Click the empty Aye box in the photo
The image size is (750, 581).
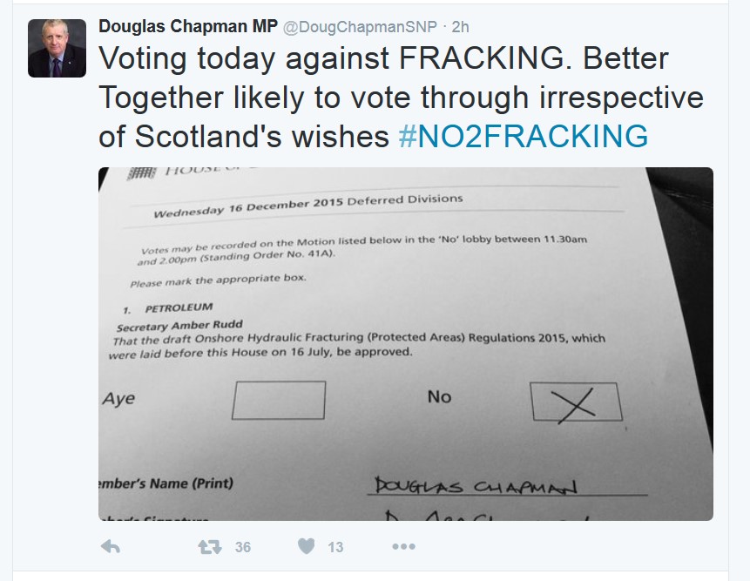coord(279,400)
